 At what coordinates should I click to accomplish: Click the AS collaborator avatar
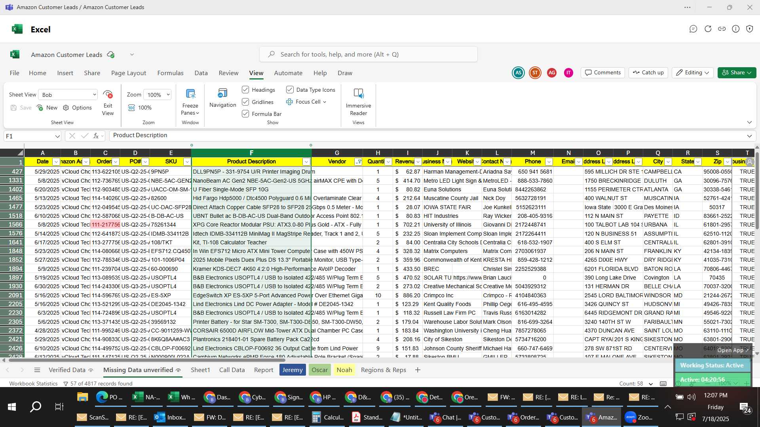pos(518,73)
